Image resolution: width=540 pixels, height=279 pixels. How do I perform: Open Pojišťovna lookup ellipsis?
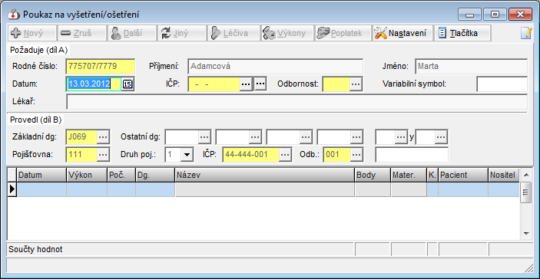[x=104, y=155]
